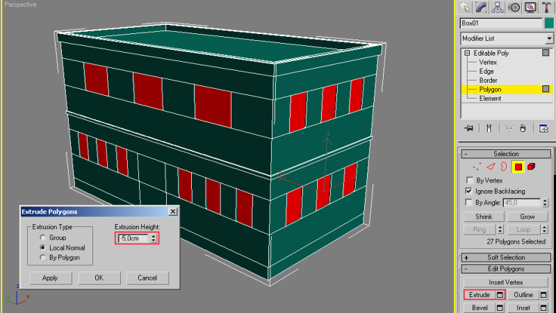Enable the By Vertex checkbox
This screenshot has height=313, width=556.
(x=470, y=180)
